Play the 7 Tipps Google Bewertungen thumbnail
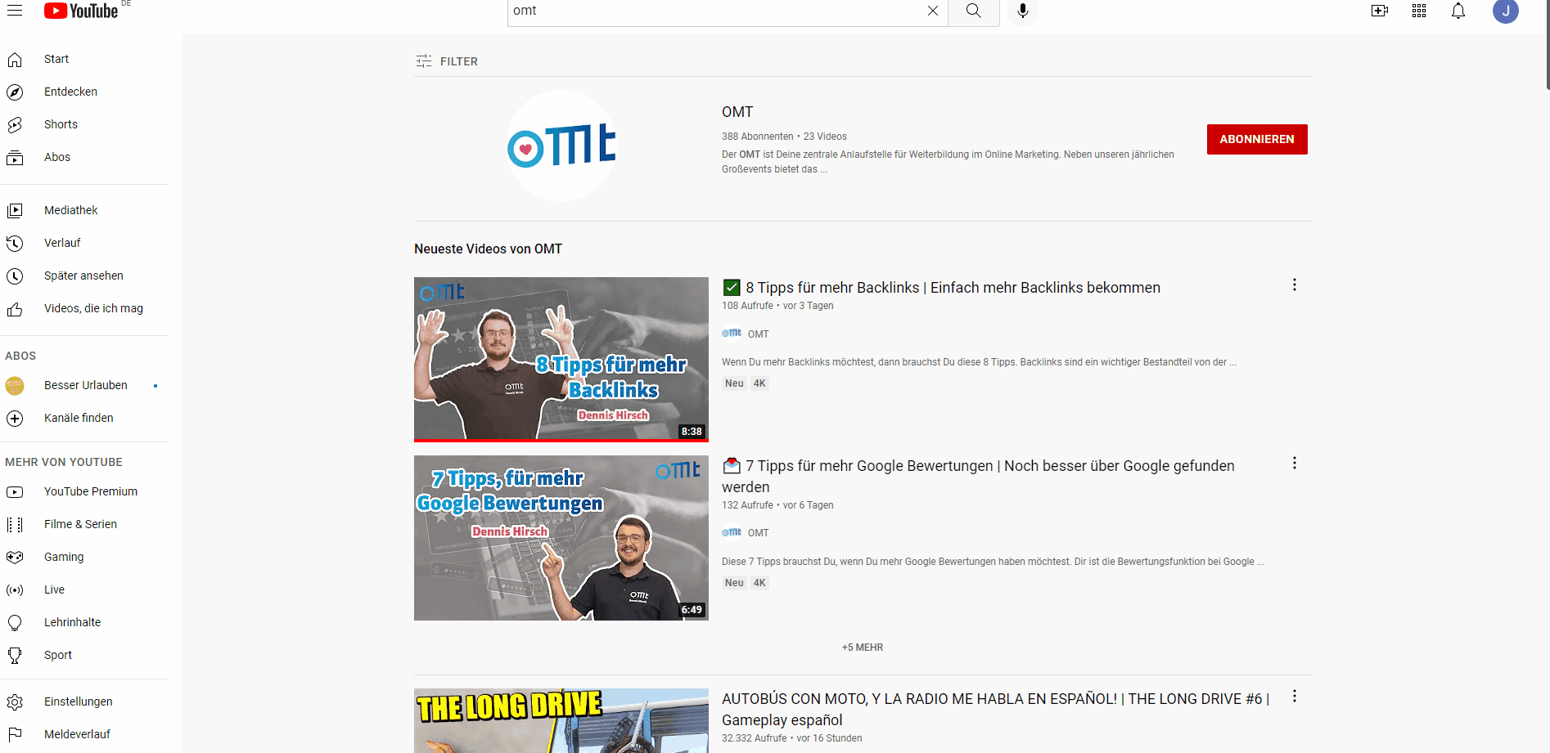 coord(561,538)
